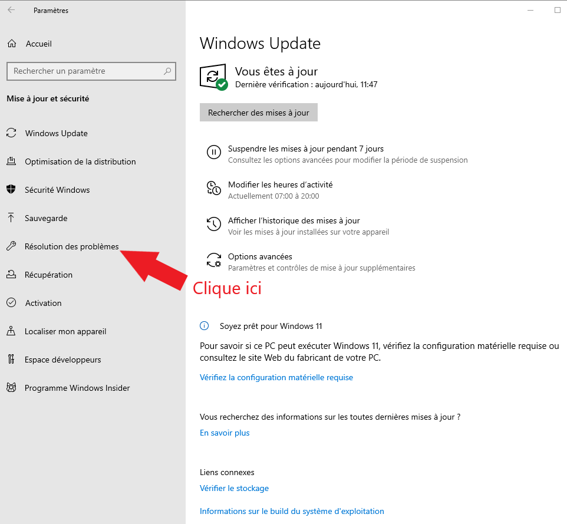Screen dimensions: 567x524
Task: Focus the Rechercher un paramètre search field
Action: point(91,71)
